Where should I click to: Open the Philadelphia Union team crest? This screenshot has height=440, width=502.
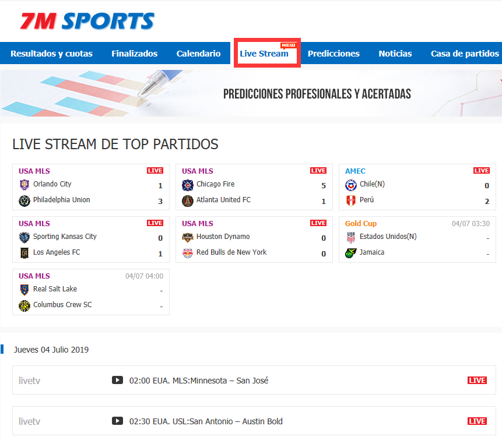pyautogui.click(x=24, y=200)
